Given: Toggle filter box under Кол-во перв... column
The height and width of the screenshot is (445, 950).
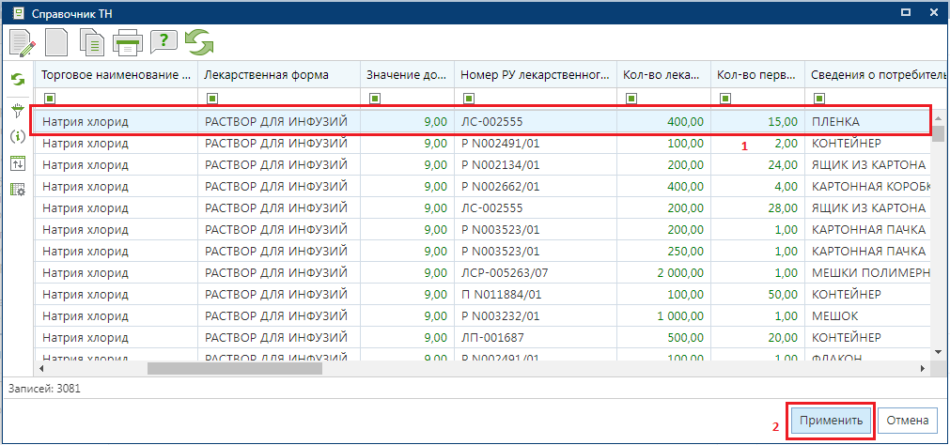Looking at the screenshot, I should tap(724, 98).
